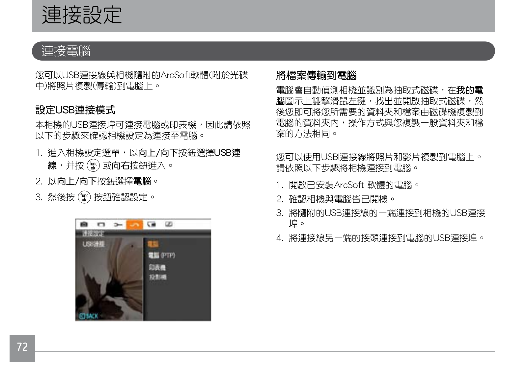
Task: Click the func/ok icon in step 3
Action: click(x=84, y=197)
